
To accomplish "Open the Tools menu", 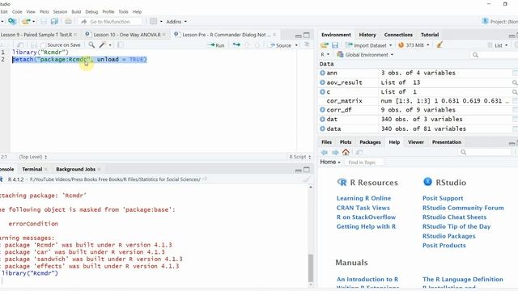I will point(123,11).
